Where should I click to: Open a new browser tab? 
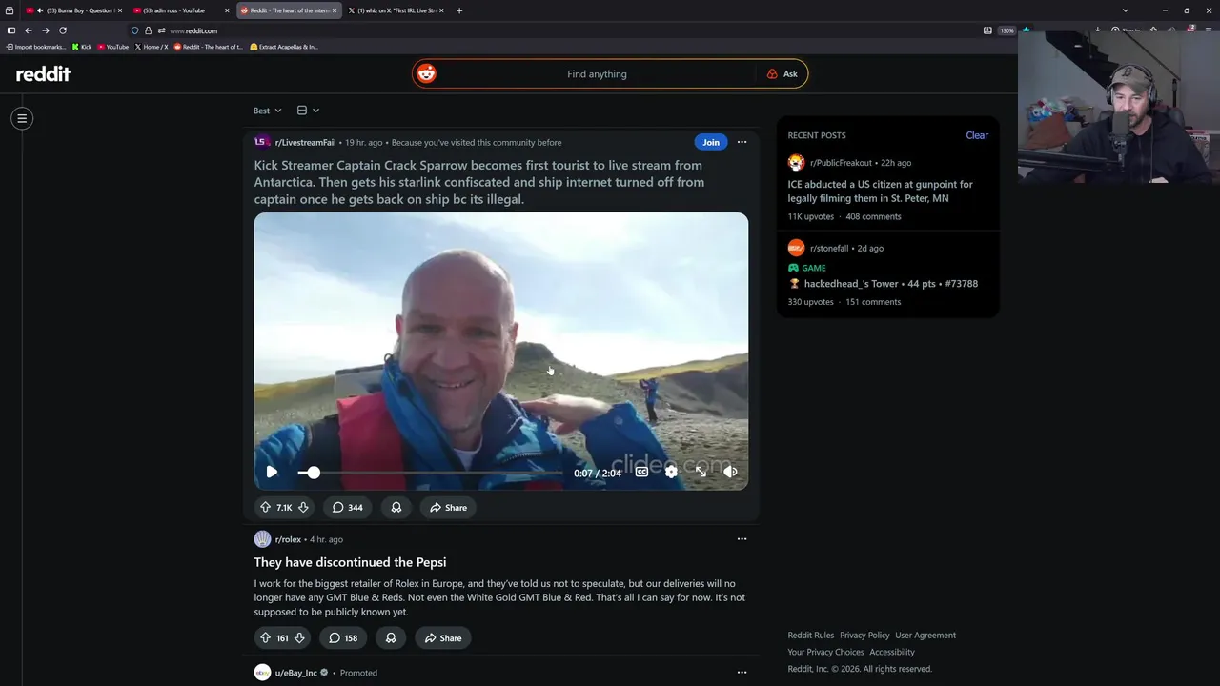[x=459, y=10]
